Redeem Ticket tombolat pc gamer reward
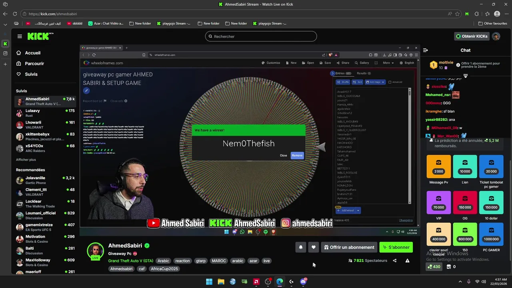The height and width of the screenshot is (288, 512). click(x=491, y=166)
